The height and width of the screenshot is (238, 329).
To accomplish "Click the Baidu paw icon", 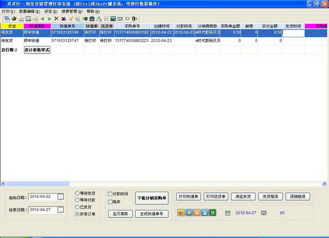I will pos(205,213).
